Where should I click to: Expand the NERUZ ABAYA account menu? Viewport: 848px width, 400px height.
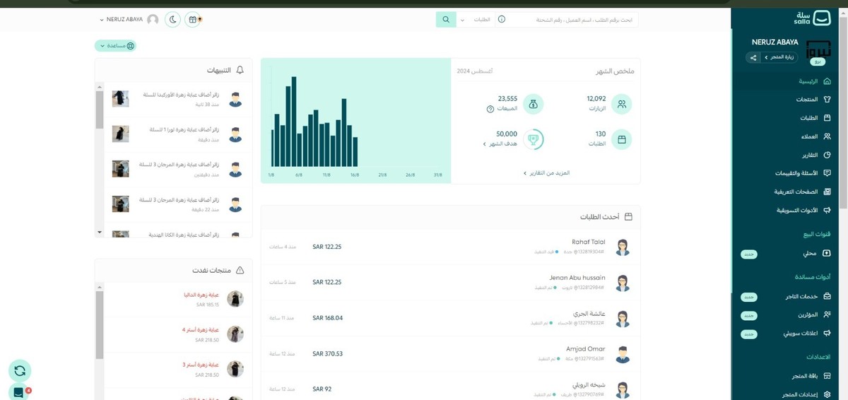(124, 20)
